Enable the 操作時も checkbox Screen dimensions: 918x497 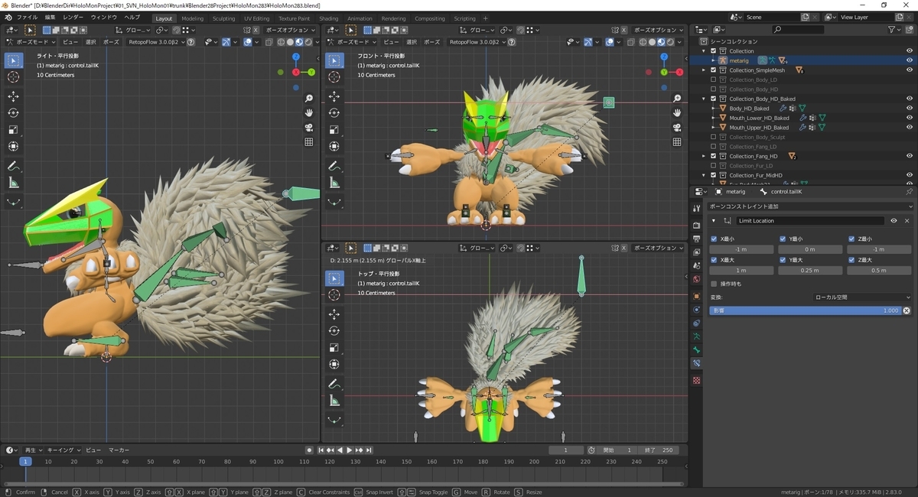click(x=714, y=284)
